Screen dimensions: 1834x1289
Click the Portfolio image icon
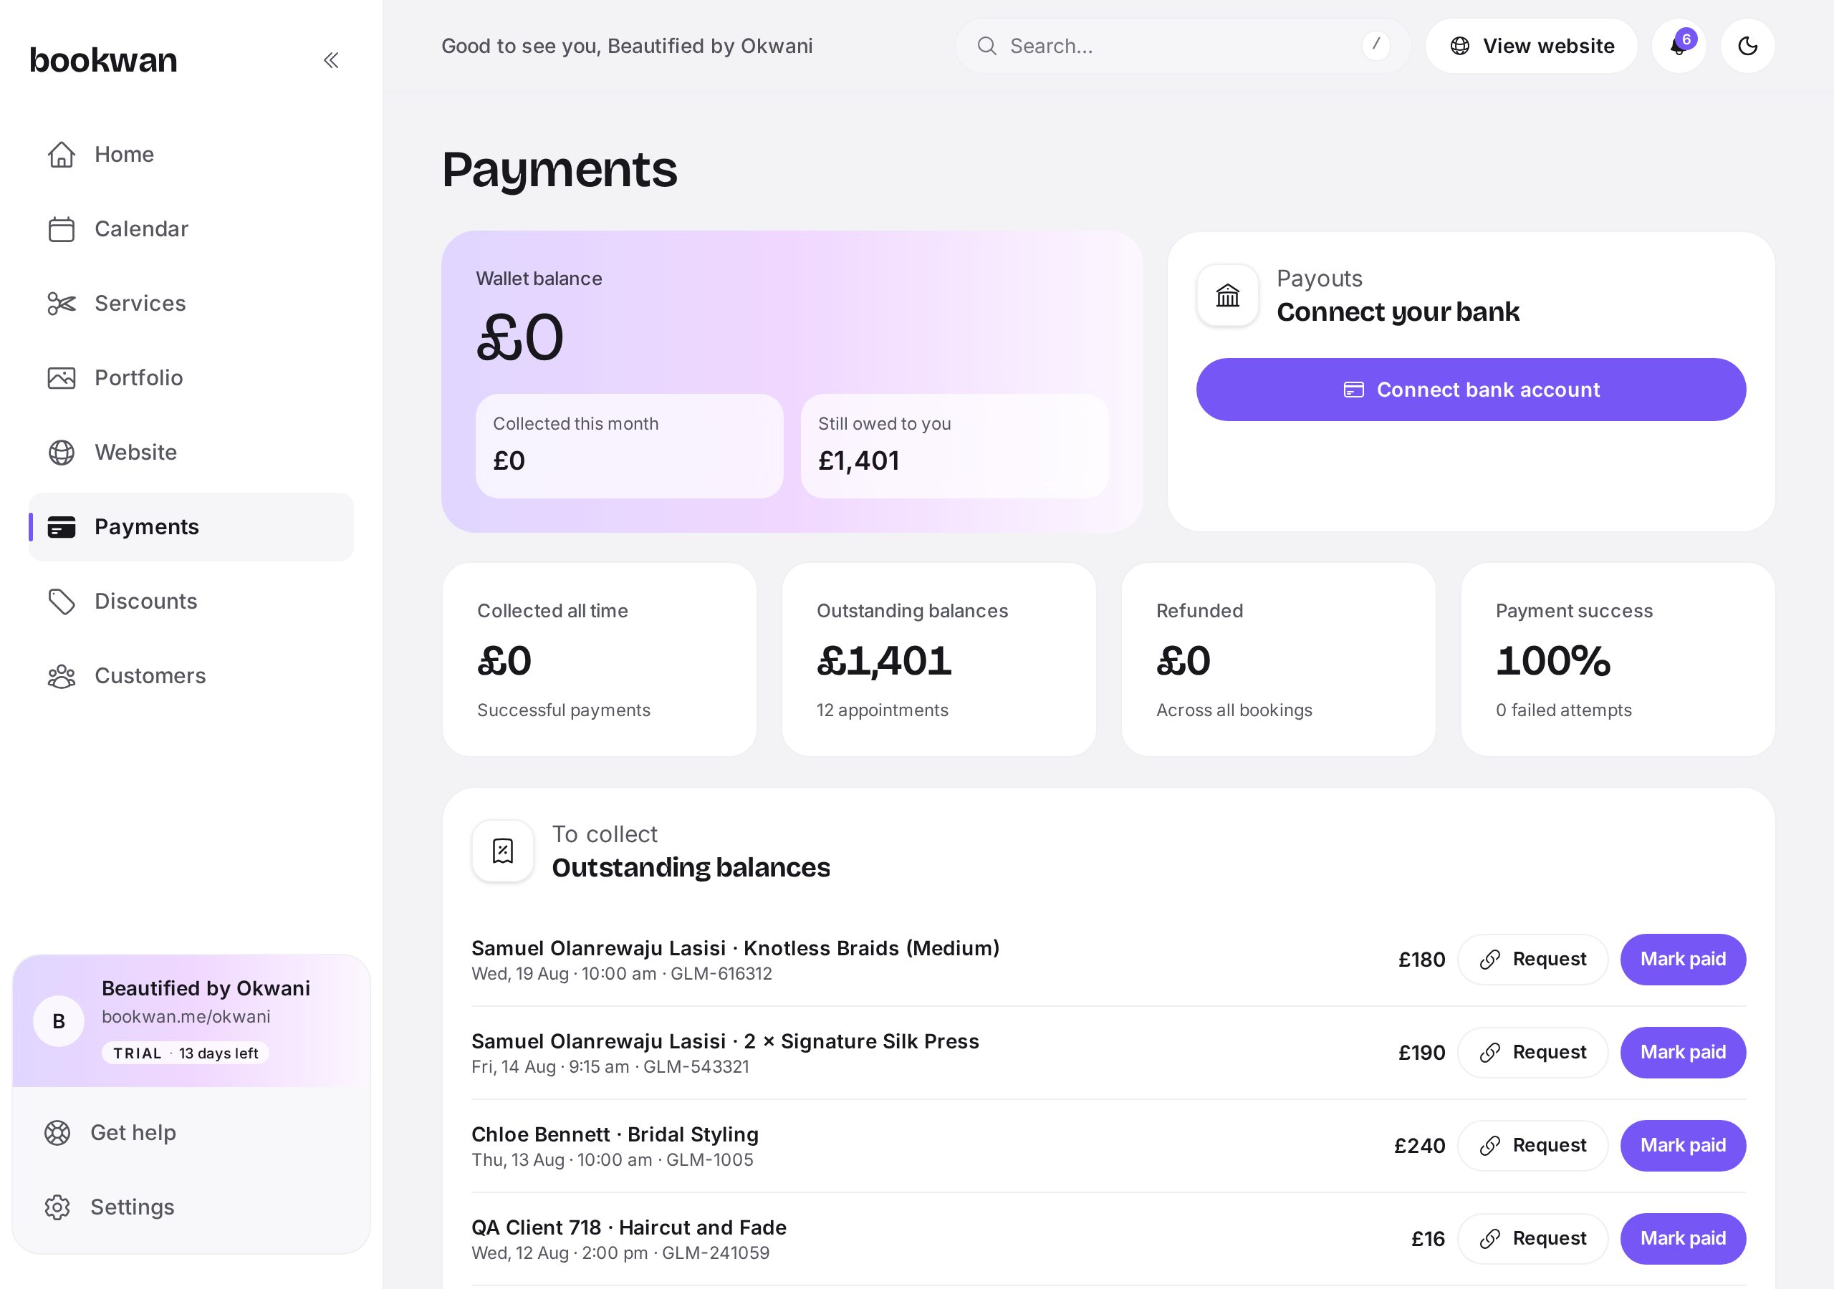[x=62, y=378]
